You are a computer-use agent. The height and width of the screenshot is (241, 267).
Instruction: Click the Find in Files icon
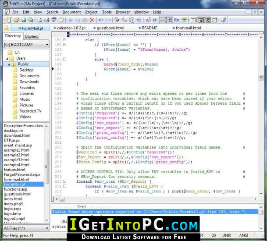pos(132,20)
